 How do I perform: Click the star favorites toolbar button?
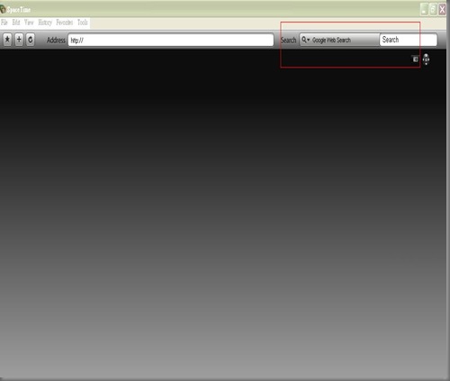pyautogui.click(x=7, y=40)
